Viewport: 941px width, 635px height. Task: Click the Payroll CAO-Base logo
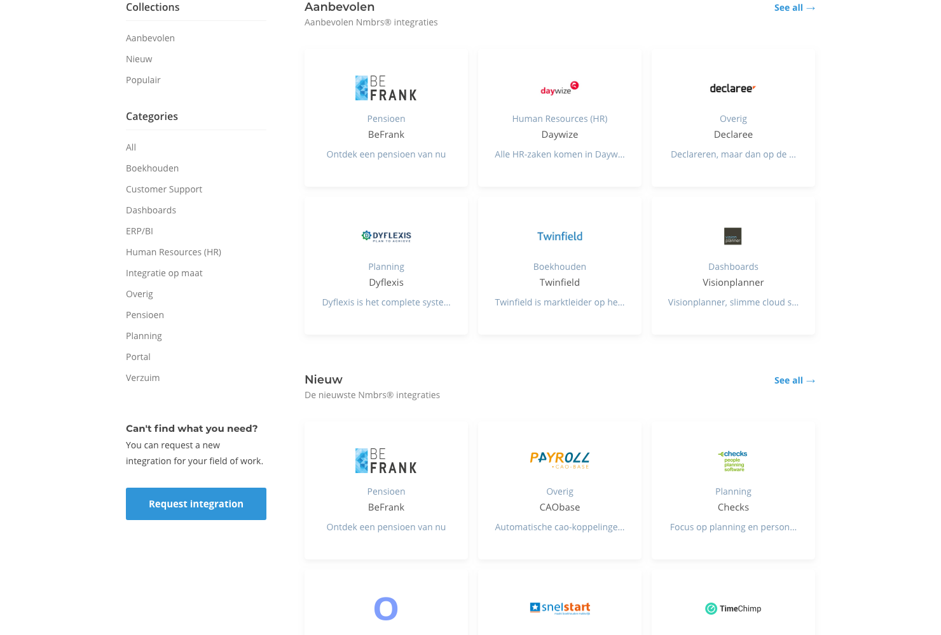[x=560, y=460]
